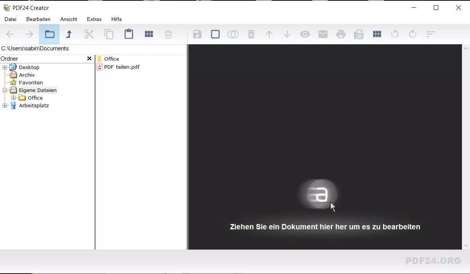Select PDF teilen.pdf in file list
Image resolution: width=470 pixels, height=274 pixels.
(x=121, y=67)
